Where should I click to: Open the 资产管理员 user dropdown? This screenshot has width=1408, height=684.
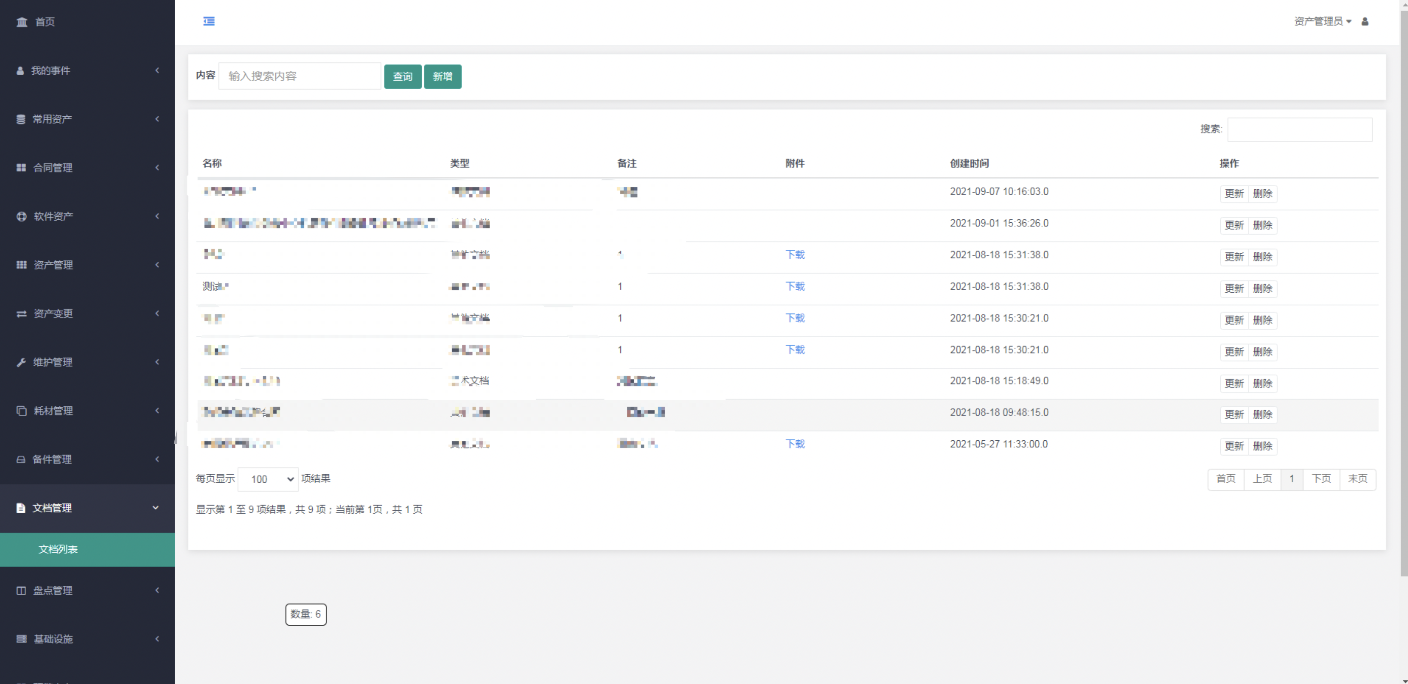[1322, 21]
